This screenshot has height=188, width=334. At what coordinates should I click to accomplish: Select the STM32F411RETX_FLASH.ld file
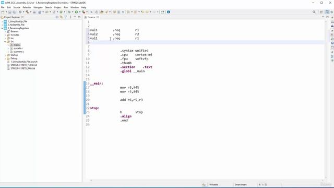click(23, 65)
